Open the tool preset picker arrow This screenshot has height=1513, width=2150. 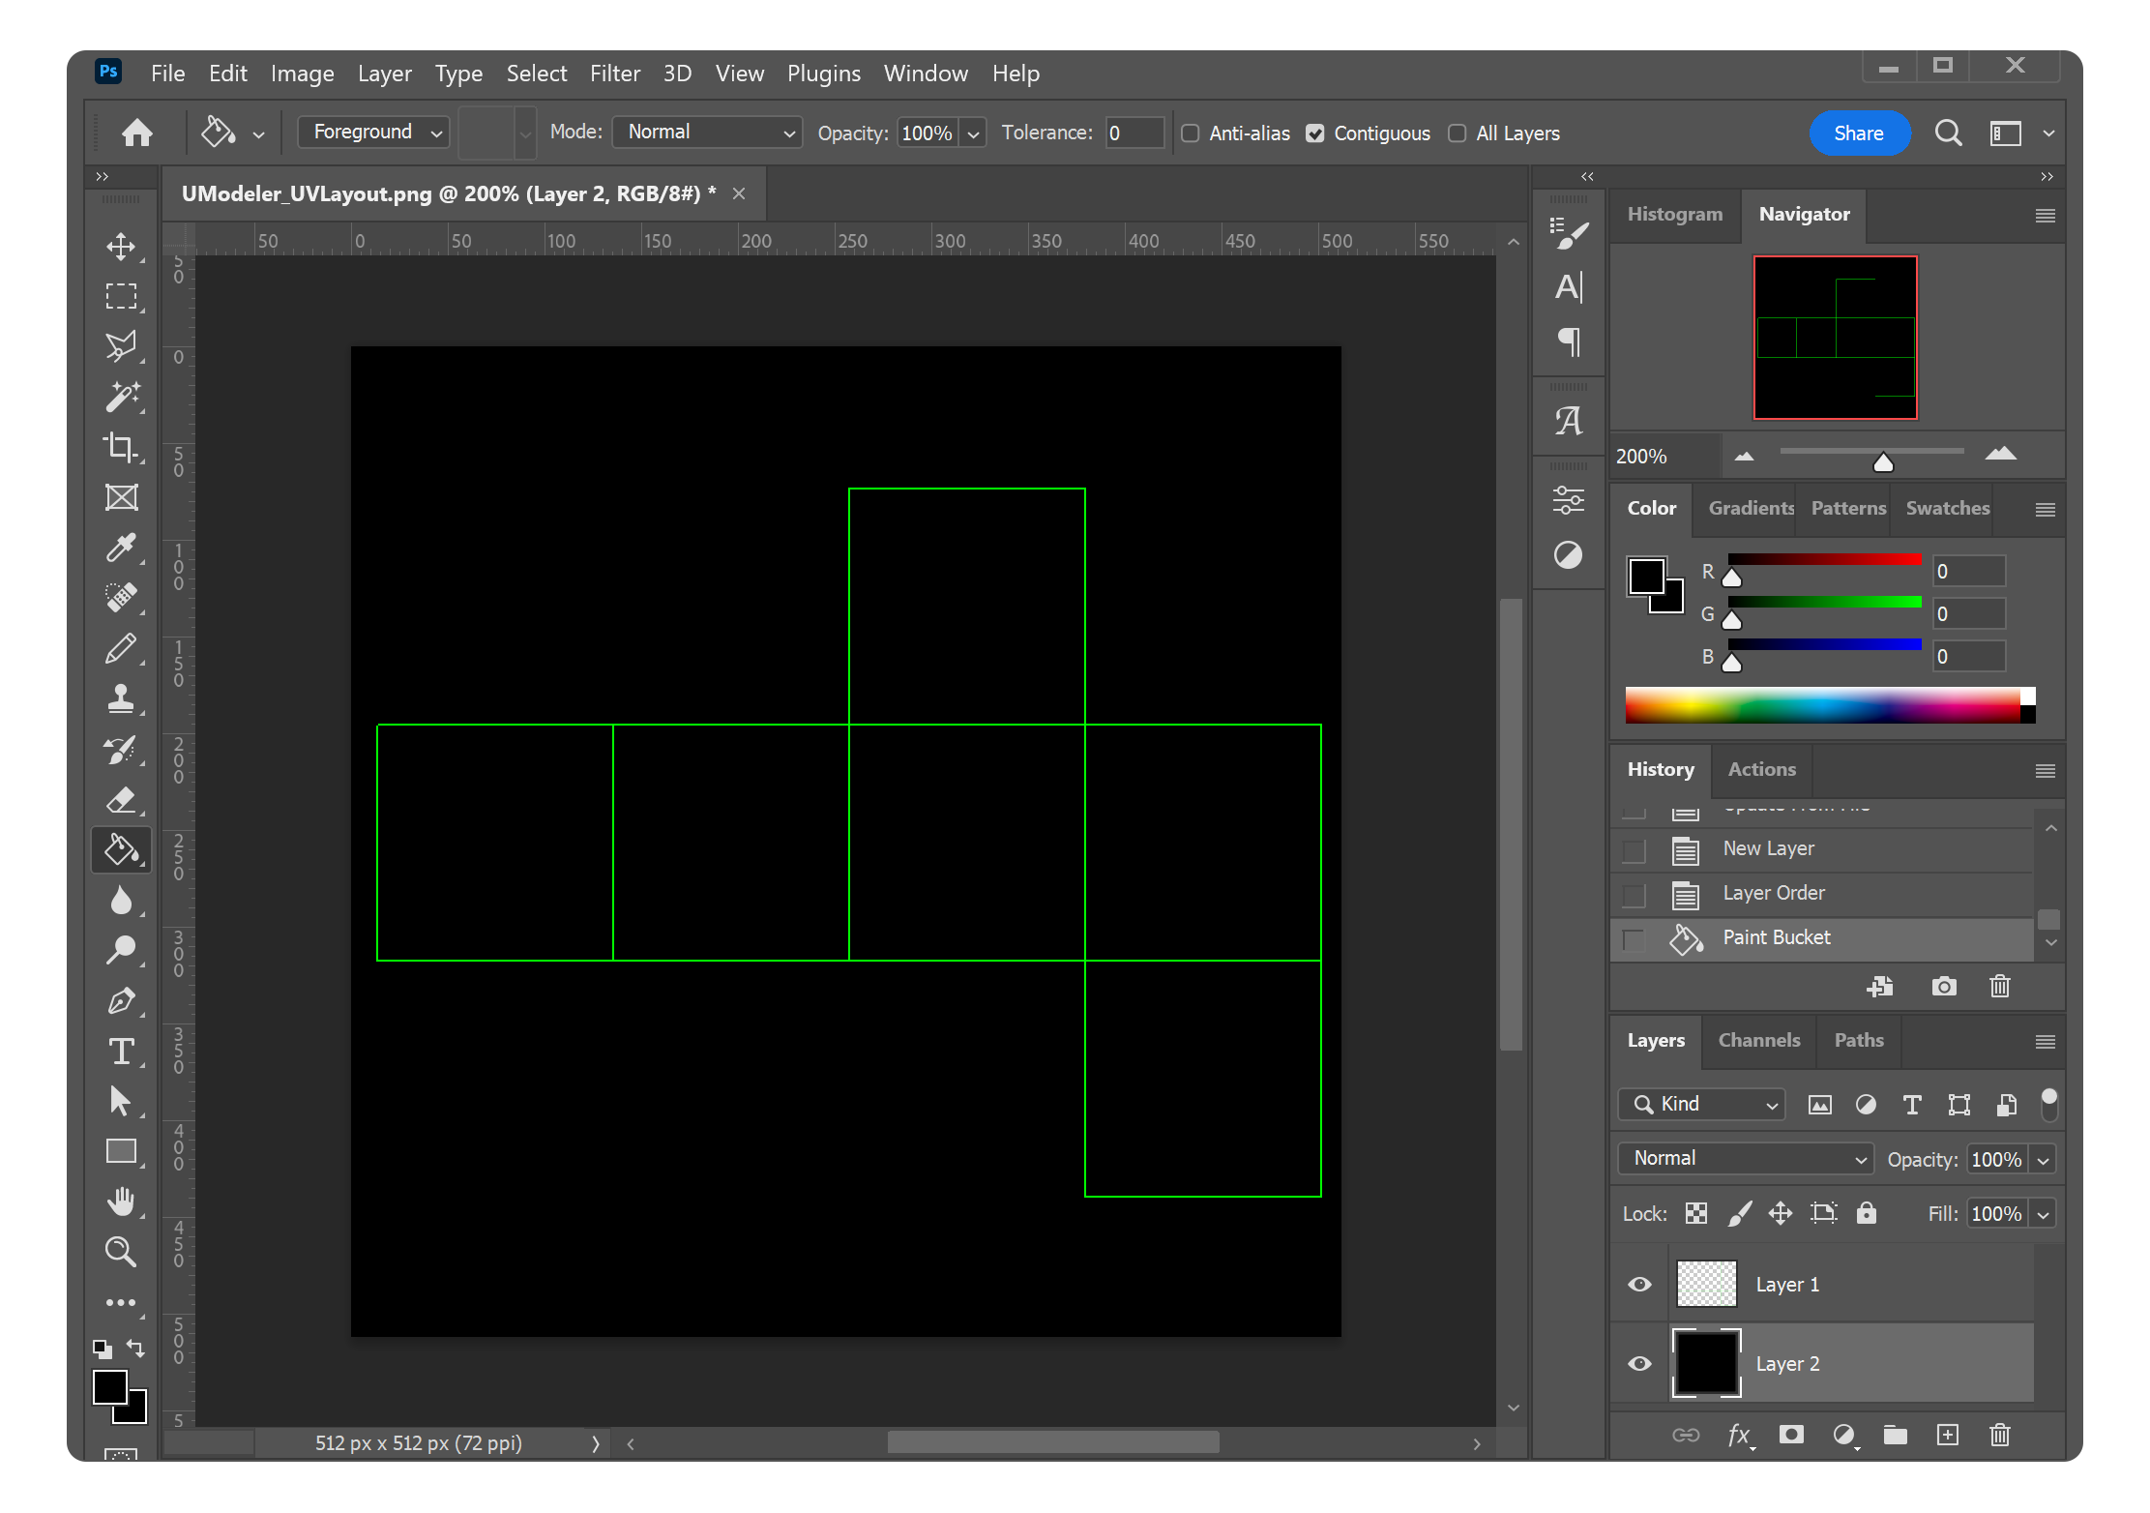tap(259, 134)
